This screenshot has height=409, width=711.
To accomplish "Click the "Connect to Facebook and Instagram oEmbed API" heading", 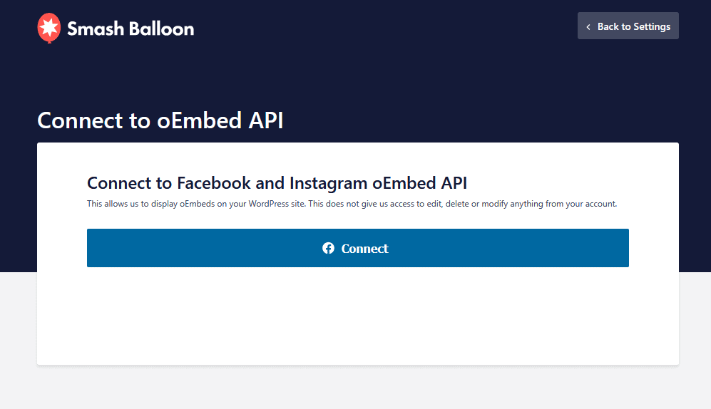I will coord(277,183).
